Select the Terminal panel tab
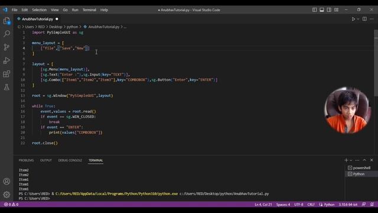378x213 pixels. pyautogui.click(x=96, y=160)
